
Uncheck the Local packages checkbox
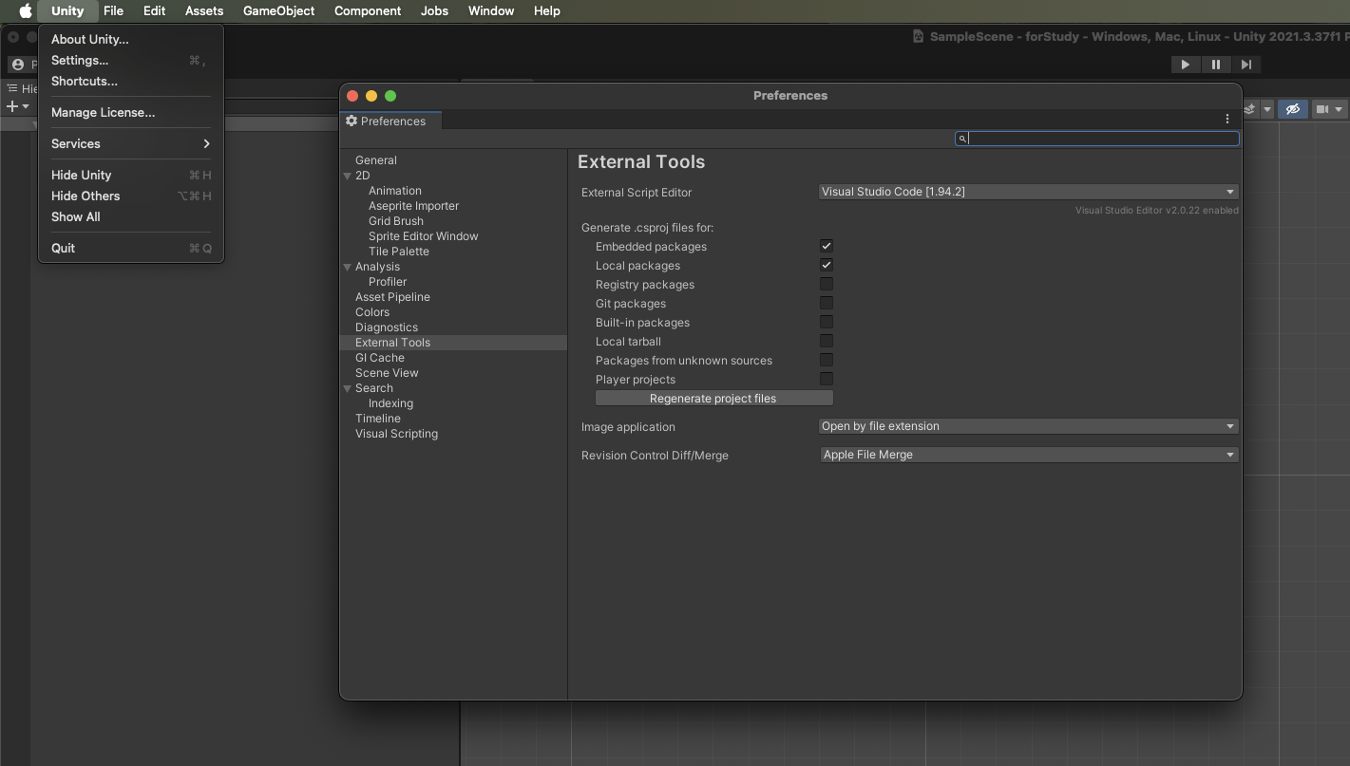click(x=827, y=265)
